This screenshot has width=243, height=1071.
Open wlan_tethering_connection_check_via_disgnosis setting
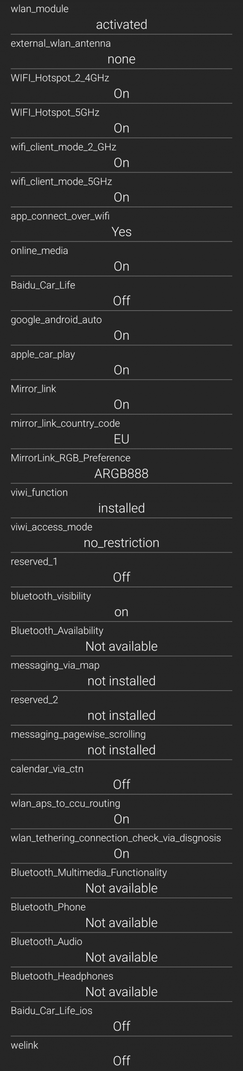[121, 847]
